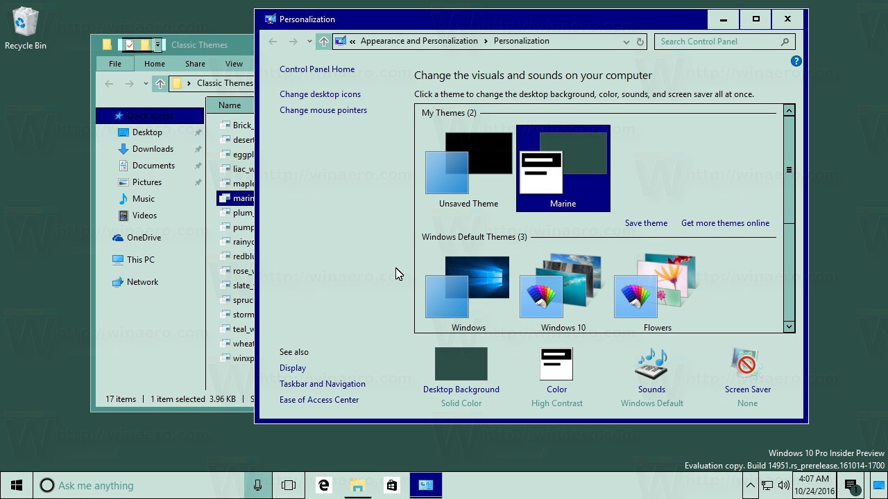Open Desktop Background solid color setting
Viewport: 888px width, 499px height.
tap(461, 378)
